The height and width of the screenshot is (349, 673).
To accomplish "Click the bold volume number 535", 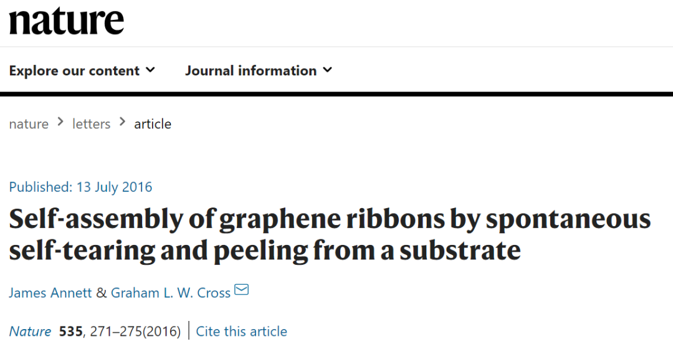I will [x=71, y=331].
